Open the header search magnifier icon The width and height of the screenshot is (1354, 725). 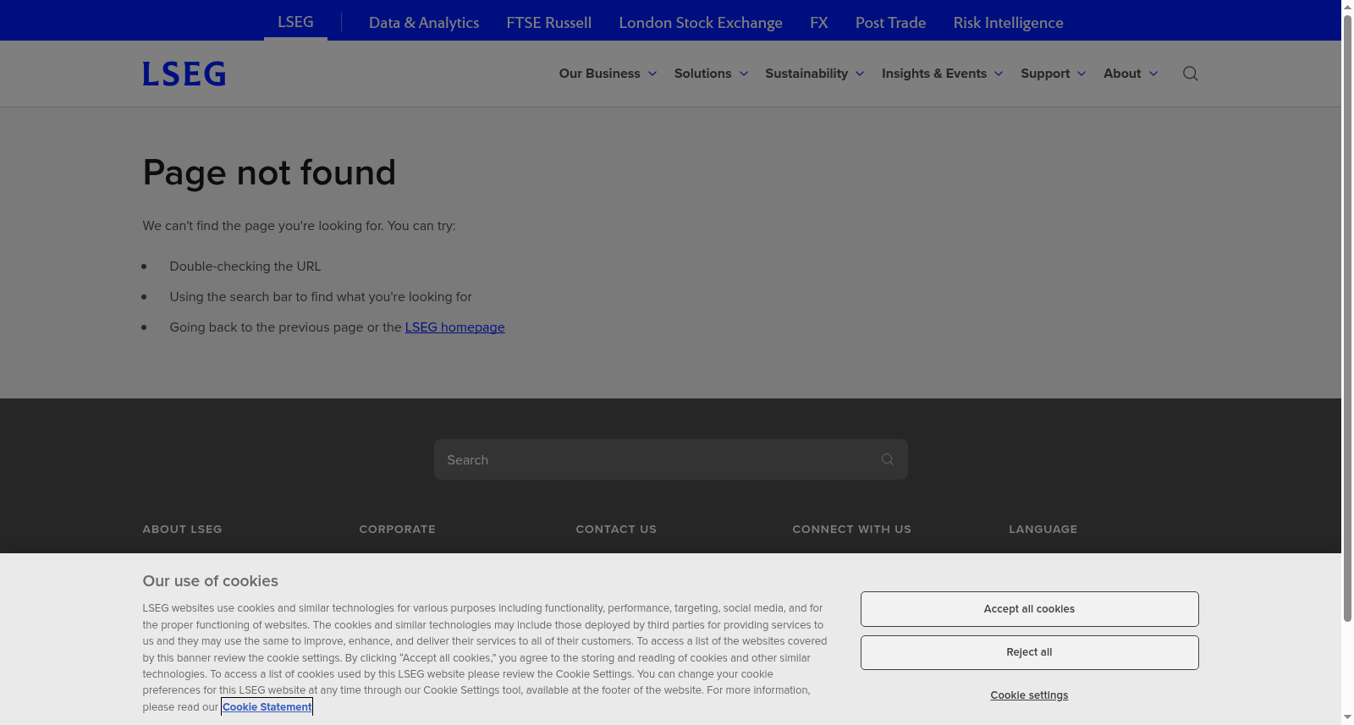click(1190, 74)
